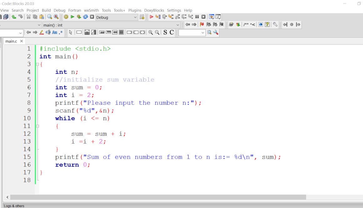Pause the running debugger

coord(197,17)
